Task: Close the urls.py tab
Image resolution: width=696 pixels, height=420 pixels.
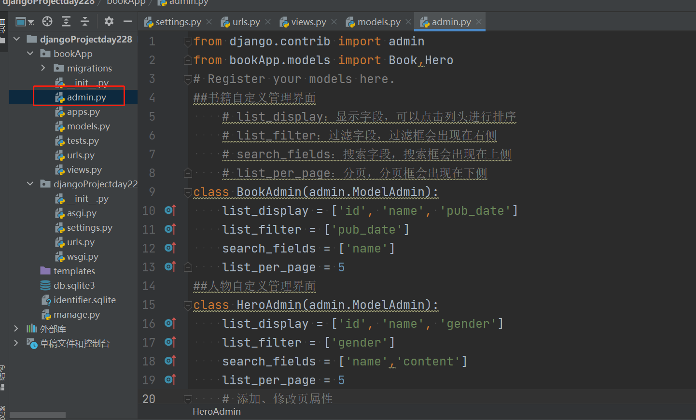Action: coord(268,22)
